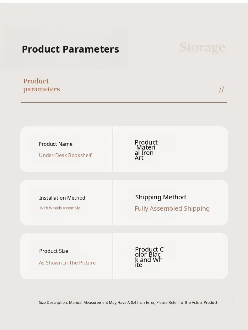Click the "Product Size" label
Image resolution: width=248 pixels, height=330 pixels.
[54, 251]
